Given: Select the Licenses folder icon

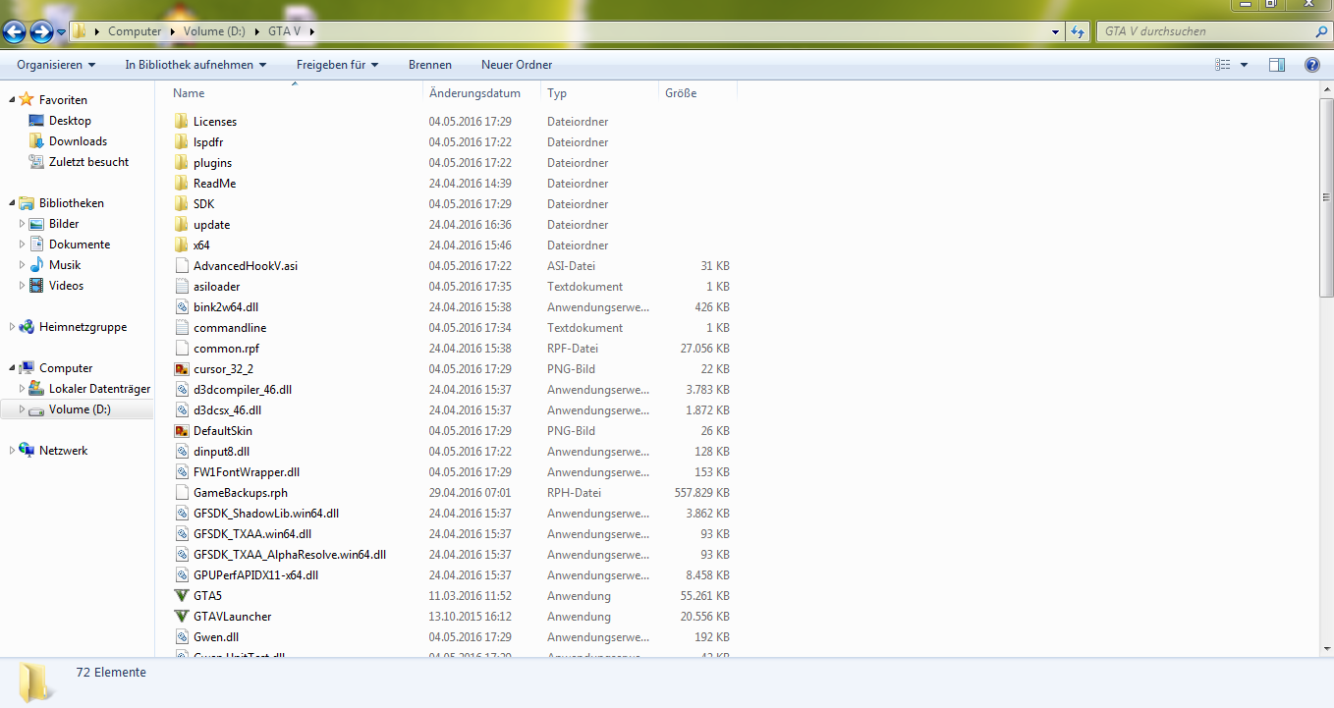Looking at the screenshot, I should (181, 122).
